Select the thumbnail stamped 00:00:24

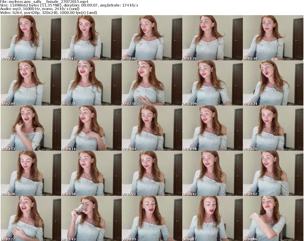coord(31,38)
